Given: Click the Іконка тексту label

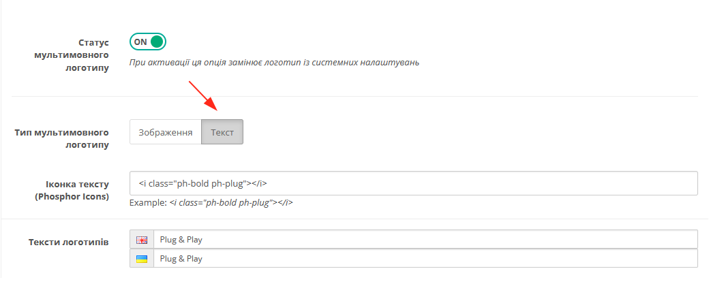Looking at the screenshot, I should click(77, 184).
